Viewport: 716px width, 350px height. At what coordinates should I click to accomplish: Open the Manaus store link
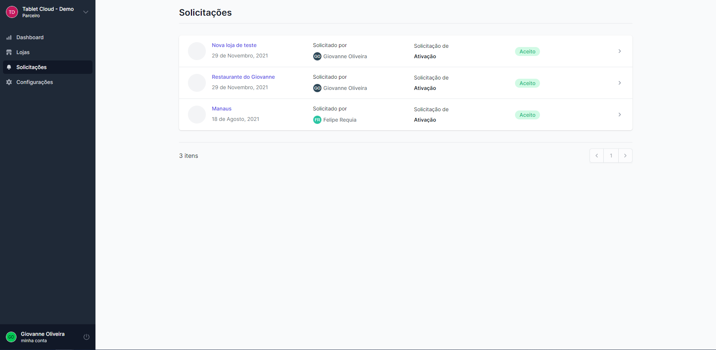click(222, 109)
